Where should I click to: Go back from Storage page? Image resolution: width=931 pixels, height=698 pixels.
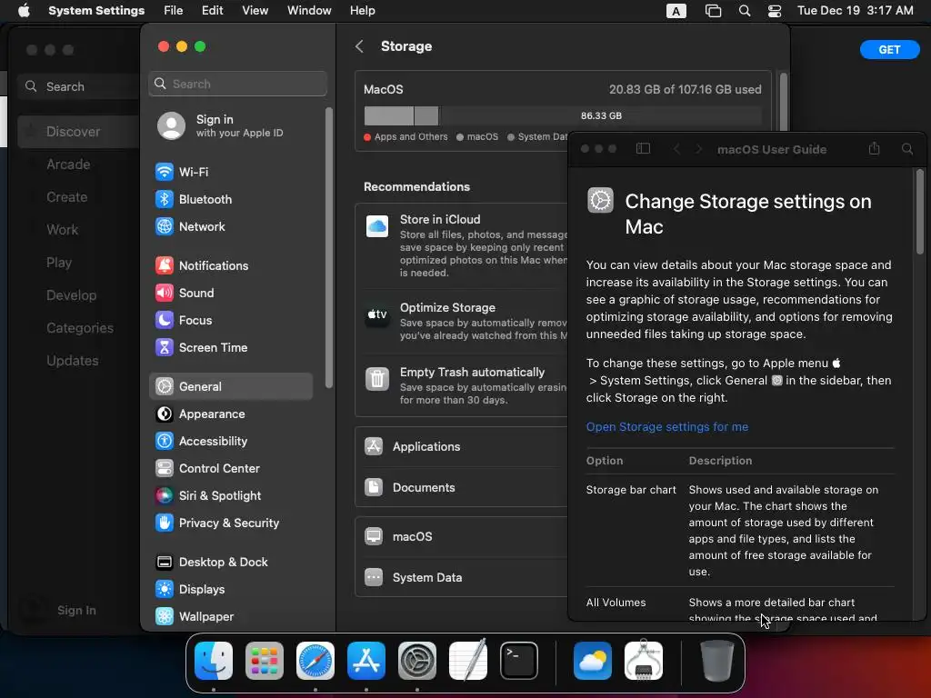[x=359, y=46]
